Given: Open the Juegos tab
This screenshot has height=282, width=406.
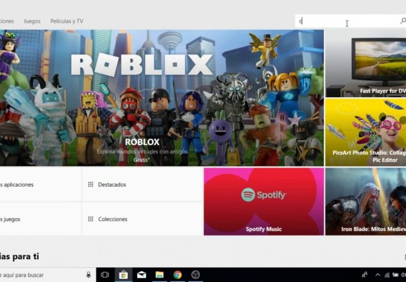Looking at the screenshot, I should point(32,21).
